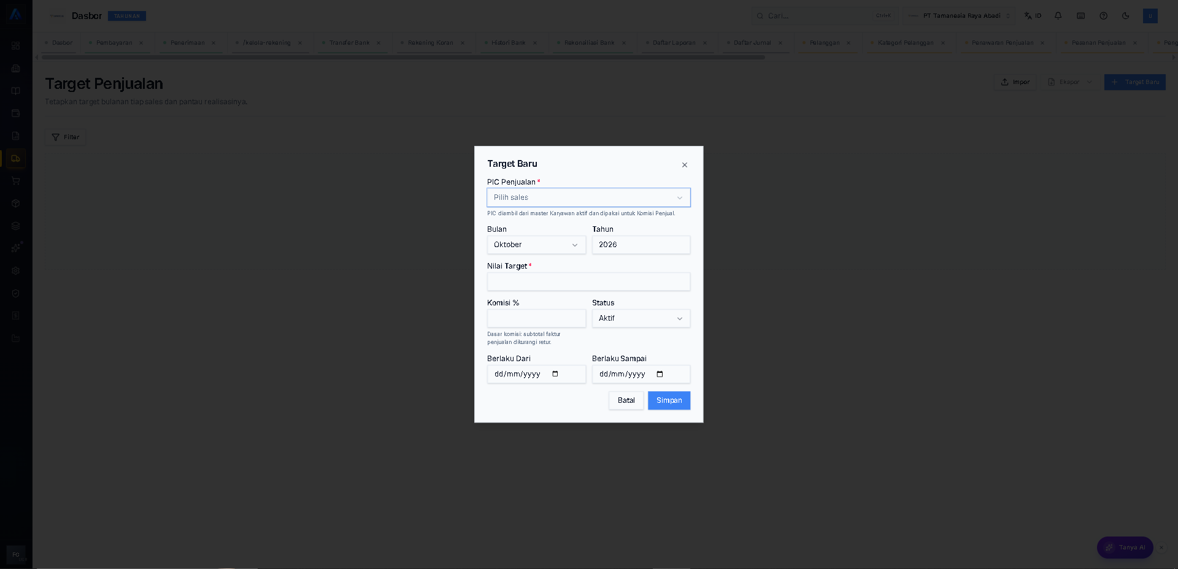Click the folder icon in the sidebar

tap(16, 338)
